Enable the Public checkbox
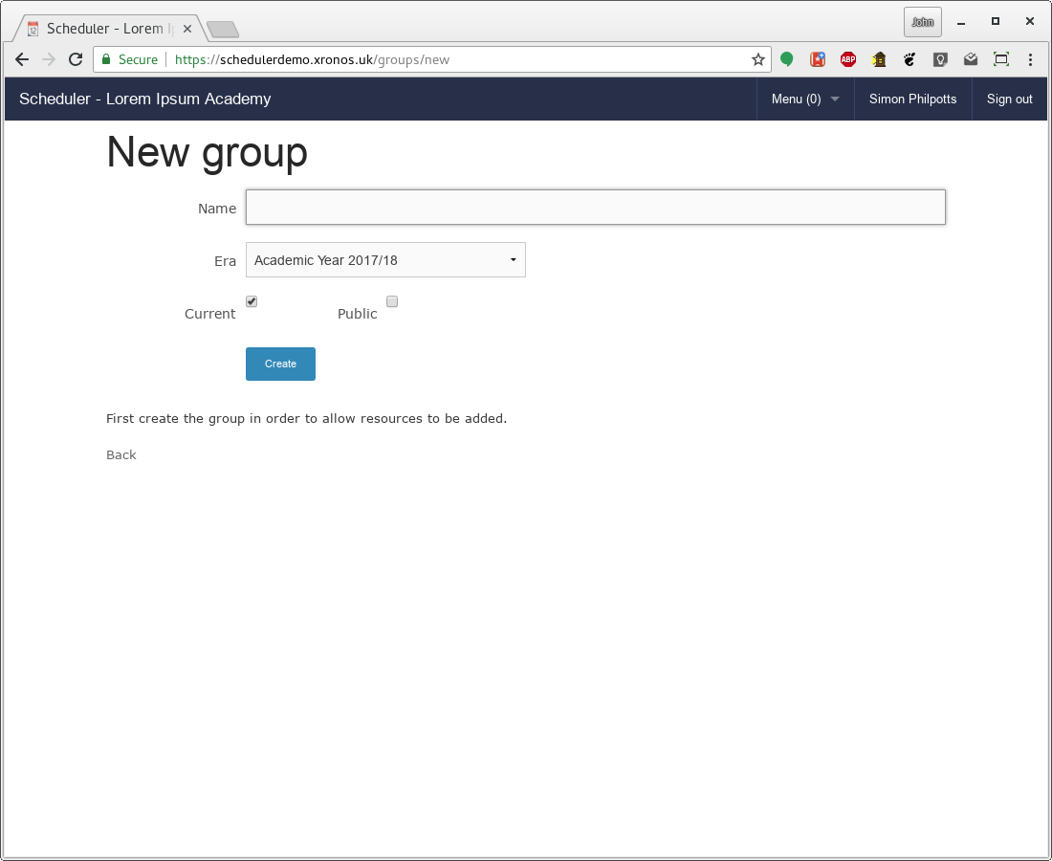This screenshot has height=861, width=1052. click(392, 301)
